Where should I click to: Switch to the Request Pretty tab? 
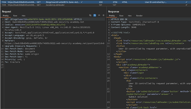6,16
